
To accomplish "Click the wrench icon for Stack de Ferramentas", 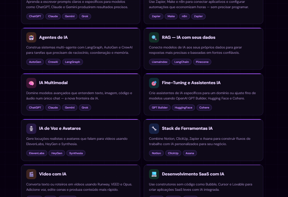I will tap(154, 129).
